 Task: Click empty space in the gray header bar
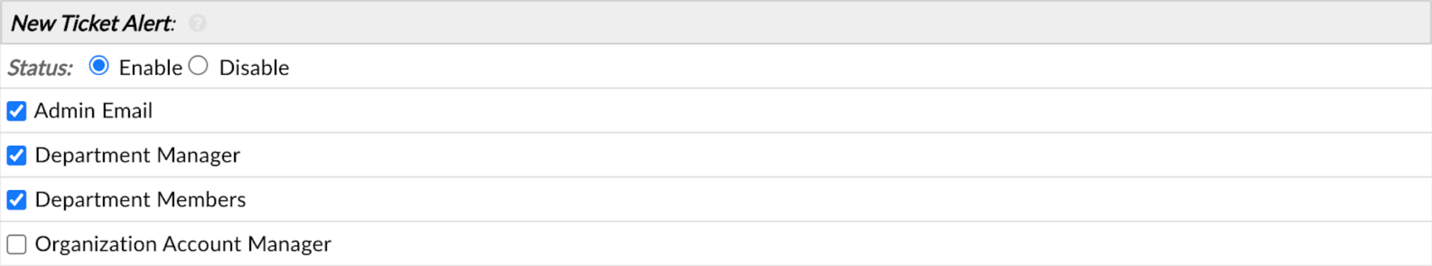tap(764, 24)
